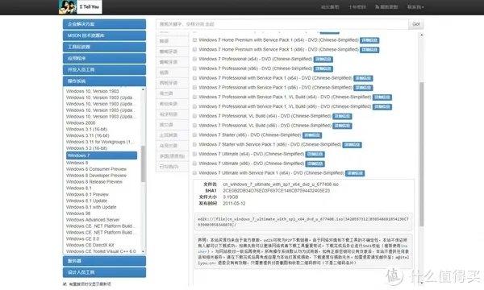Check Windows 7 Professional (x64) DVD box

[194, 59]
